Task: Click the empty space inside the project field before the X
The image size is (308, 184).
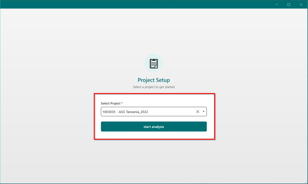Action: [173, 112]
